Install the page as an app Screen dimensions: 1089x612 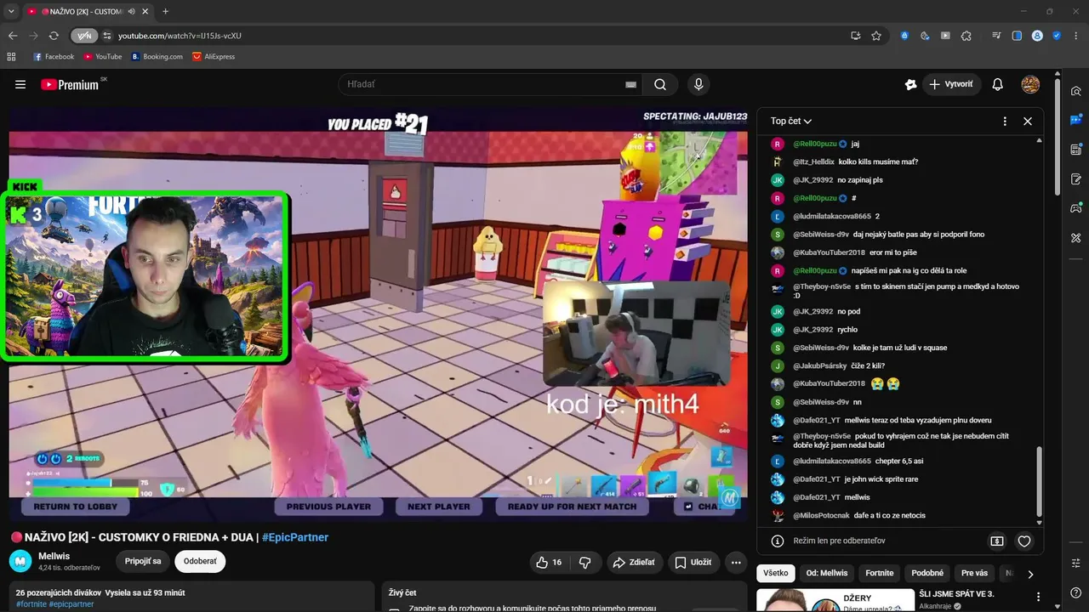[856, 36]
